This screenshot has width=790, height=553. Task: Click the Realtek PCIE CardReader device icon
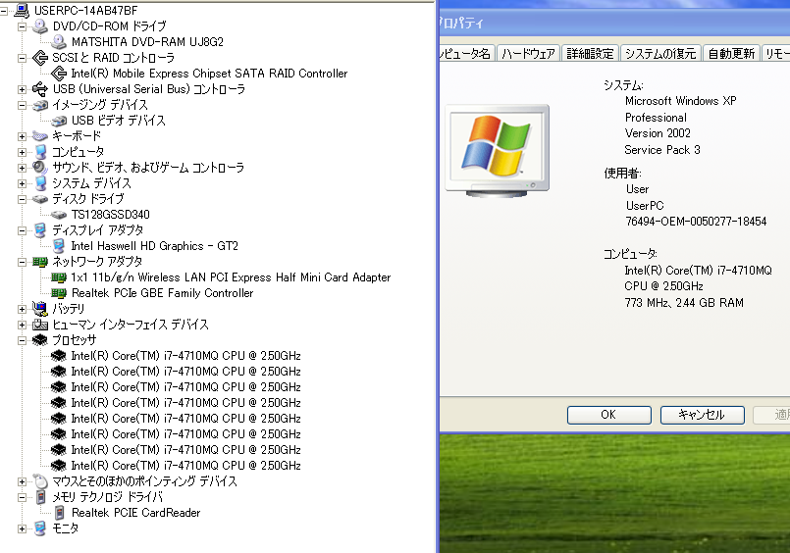pyautogui.click(x=59, y=512)
